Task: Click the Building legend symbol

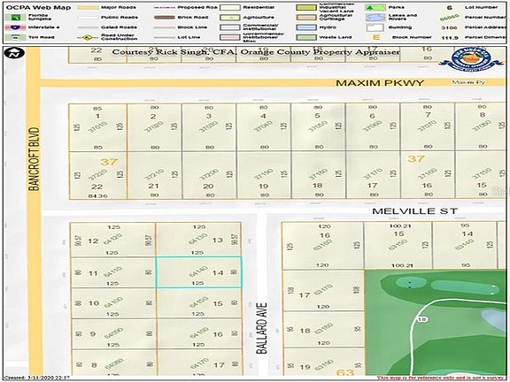Action: tap(375, 27)
